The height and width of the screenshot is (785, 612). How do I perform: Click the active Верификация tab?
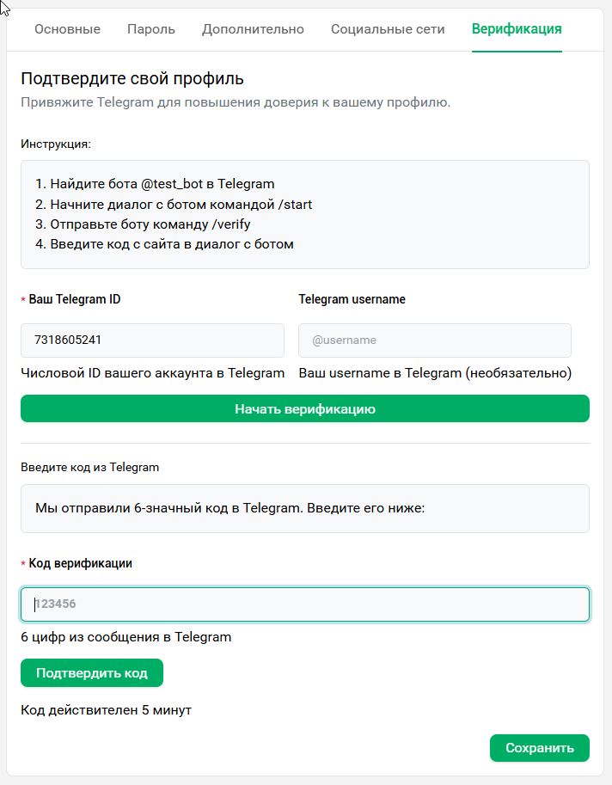click(517, 29)
